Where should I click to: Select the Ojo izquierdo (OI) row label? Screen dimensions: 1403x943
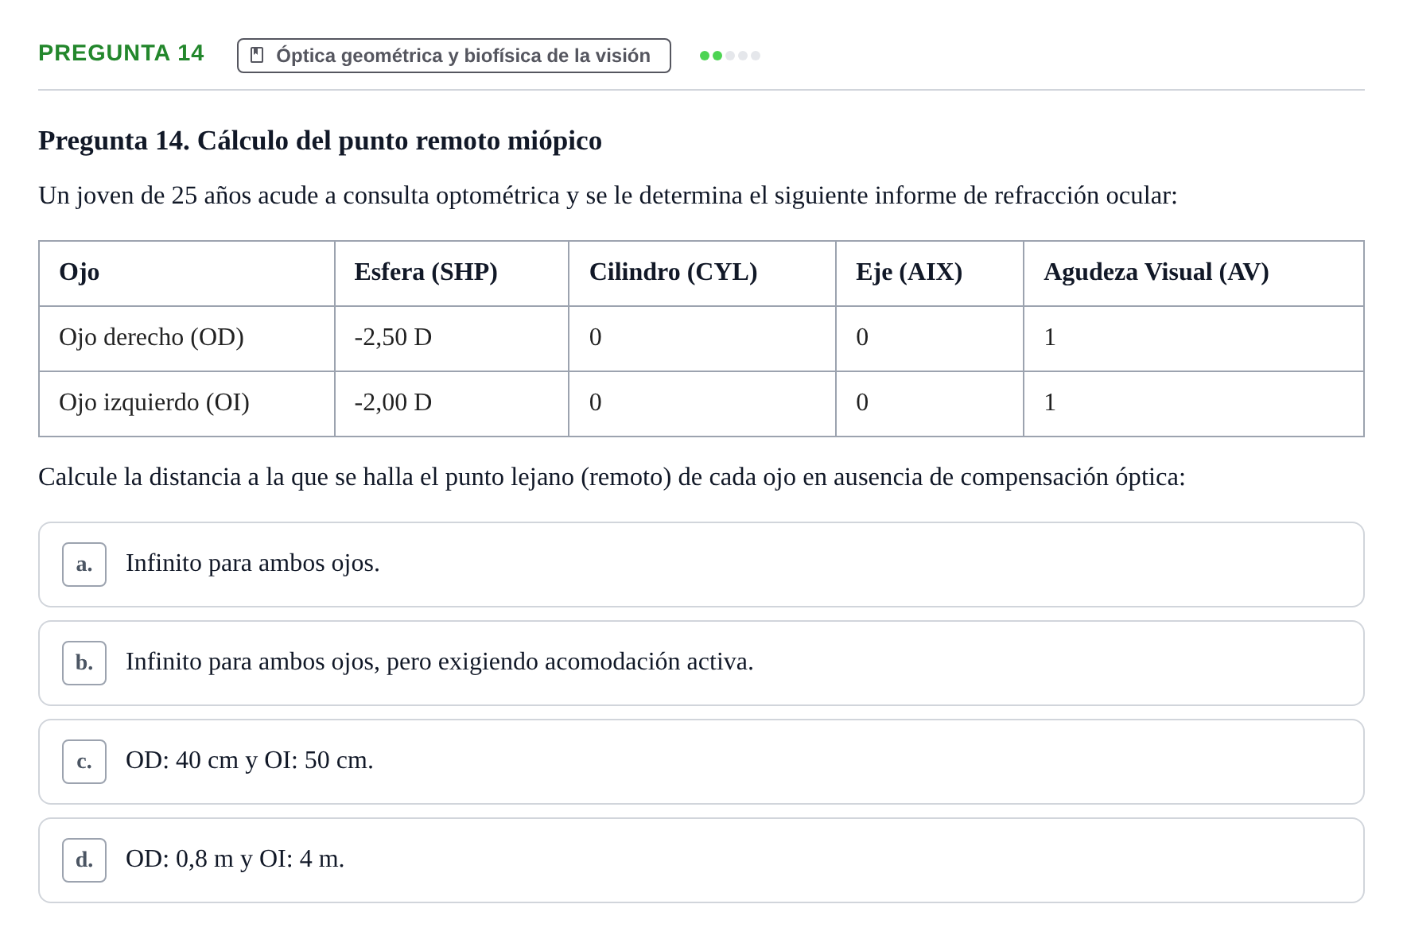(x=154, y=402)
